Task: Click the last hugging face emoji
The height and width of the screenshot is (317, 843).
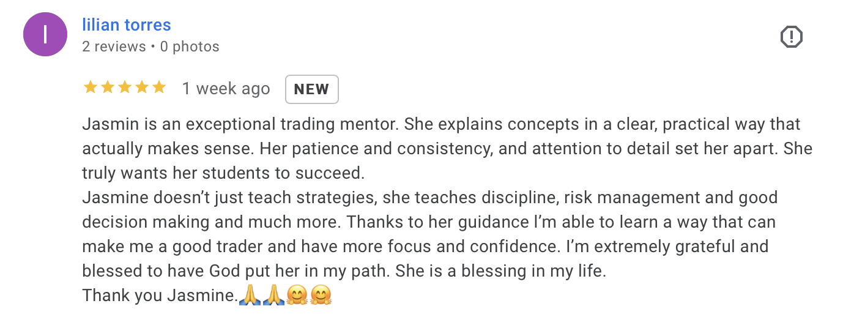Action: point(320,296)
